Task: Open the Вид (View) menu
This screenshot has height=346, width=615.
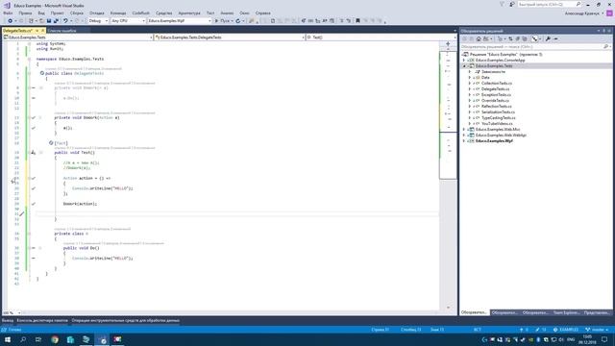Action: (41, 12)
